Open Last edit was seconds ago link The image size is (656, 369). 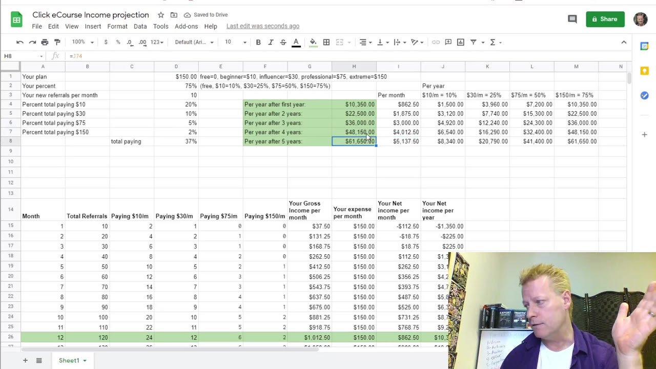tap(263, 26)
